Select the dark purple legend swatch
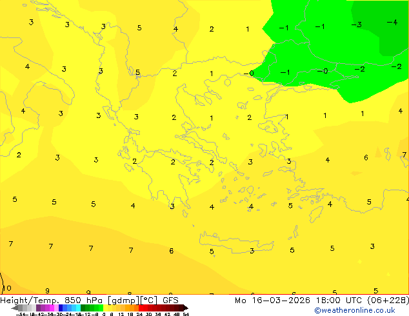 coord(38,308)
